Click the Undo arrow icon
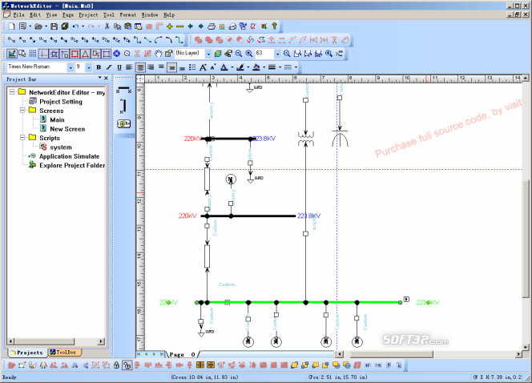This screenshot has width=532, height=383. 75,26
